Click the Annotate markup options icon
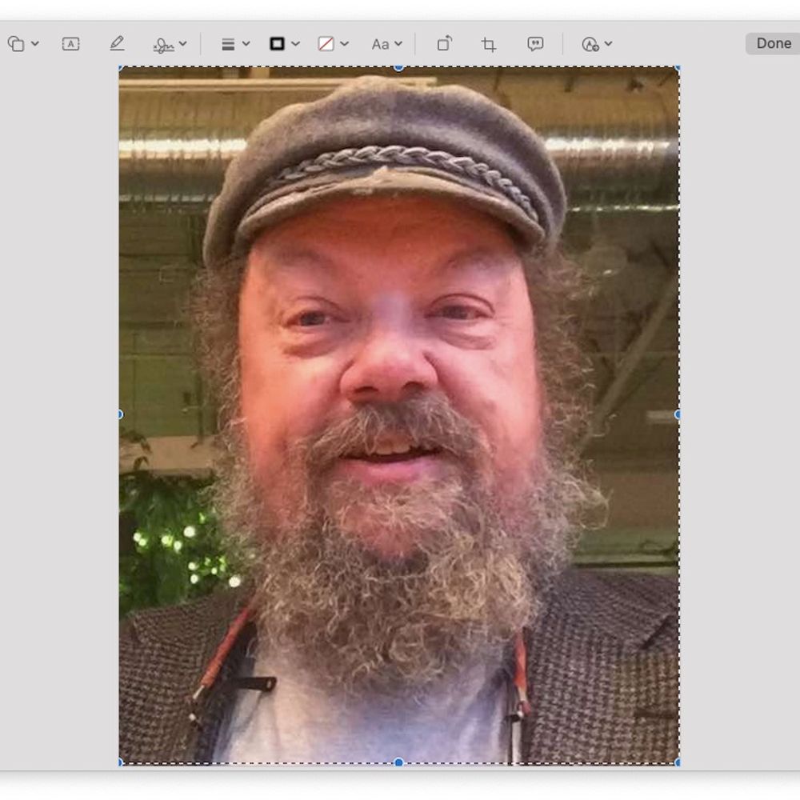The image size is (800, 800). click(x=590, y=44)
